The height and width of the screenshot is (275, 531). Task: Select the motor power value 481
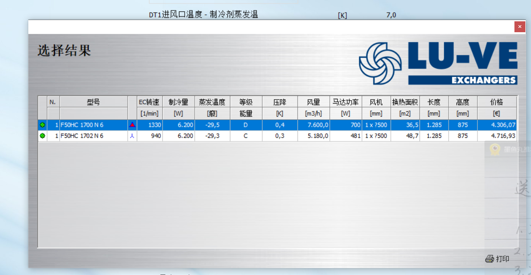(346, 136)
